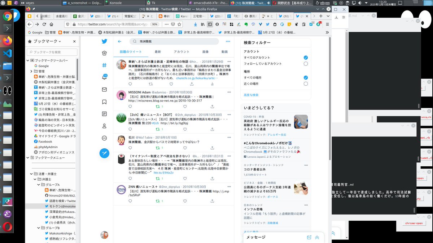This screenshot has width=433, height=243.
Task: Open the Lists icon in side nav
Action: tap(104, 114)
